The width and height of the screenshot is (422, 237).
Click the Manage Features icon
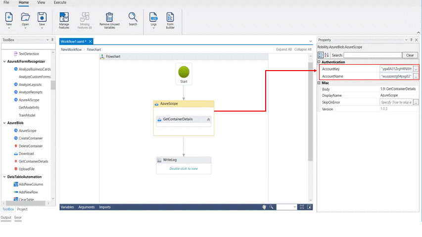pyautogui.click(x=64, y=17)
